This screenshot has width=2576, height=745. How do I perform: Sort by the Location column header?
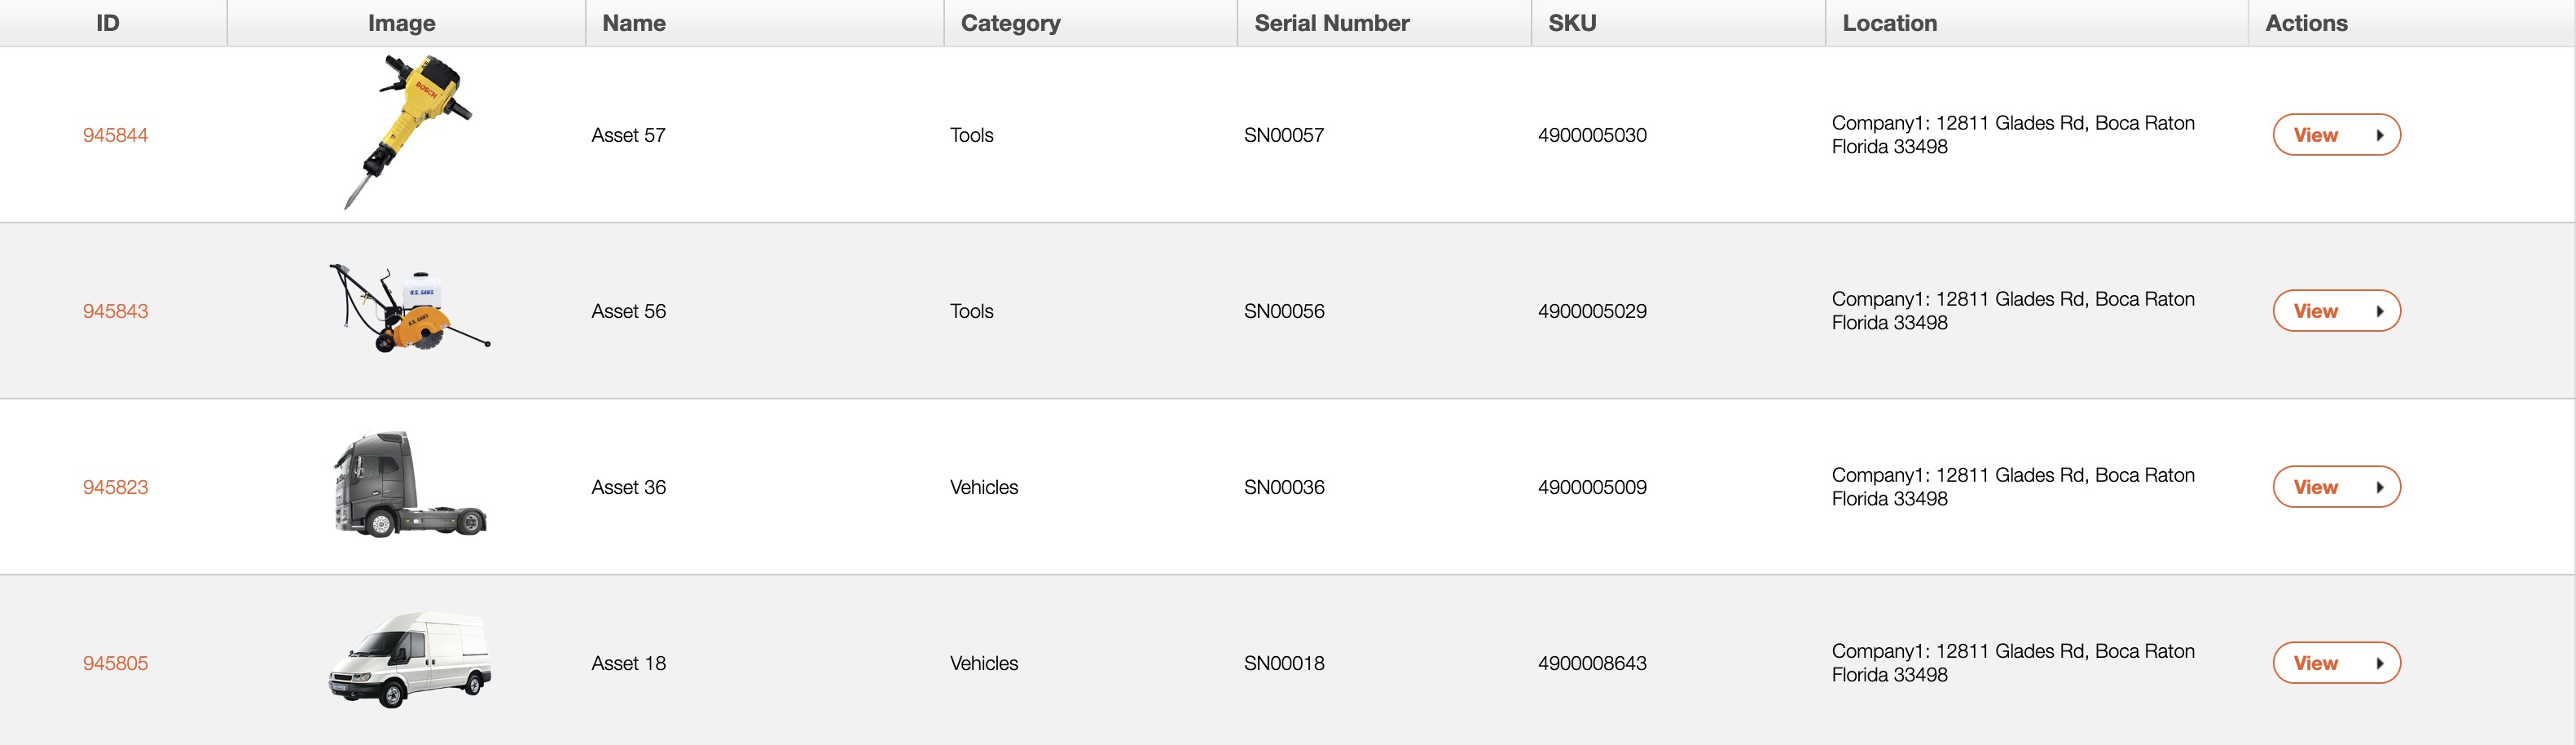pyautogui.click(x=1889, y=23)
